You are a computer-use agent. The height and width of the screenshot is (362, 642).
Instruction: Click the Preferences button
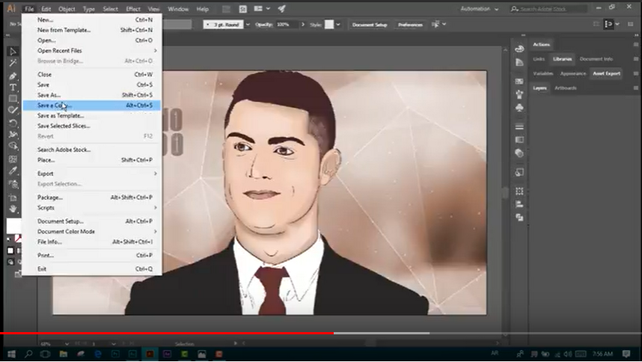[x=410, y=25]
